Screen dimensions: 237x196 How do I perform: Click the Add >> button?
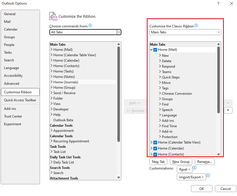coord(135,103)
